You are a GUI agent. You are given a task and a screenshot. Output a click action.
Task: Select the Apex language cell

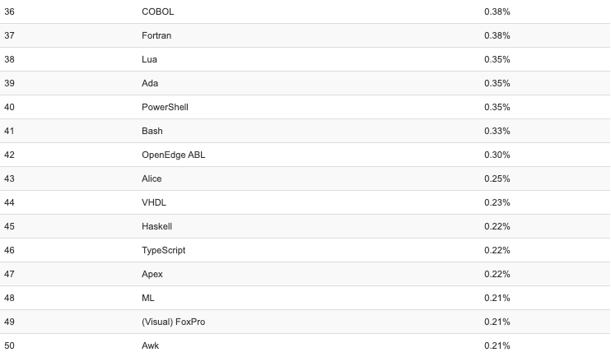(152, 275)
